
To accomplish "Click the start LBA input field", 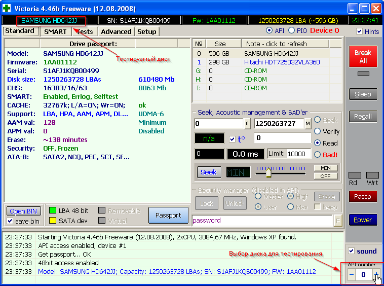I will pos(219,124).
